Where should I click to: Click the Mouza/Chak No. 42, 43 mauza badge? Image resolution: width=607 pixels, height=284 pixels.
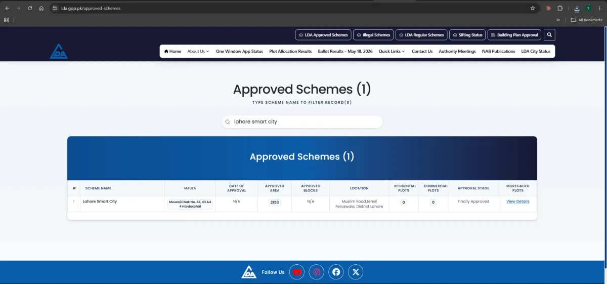point(190,204)
